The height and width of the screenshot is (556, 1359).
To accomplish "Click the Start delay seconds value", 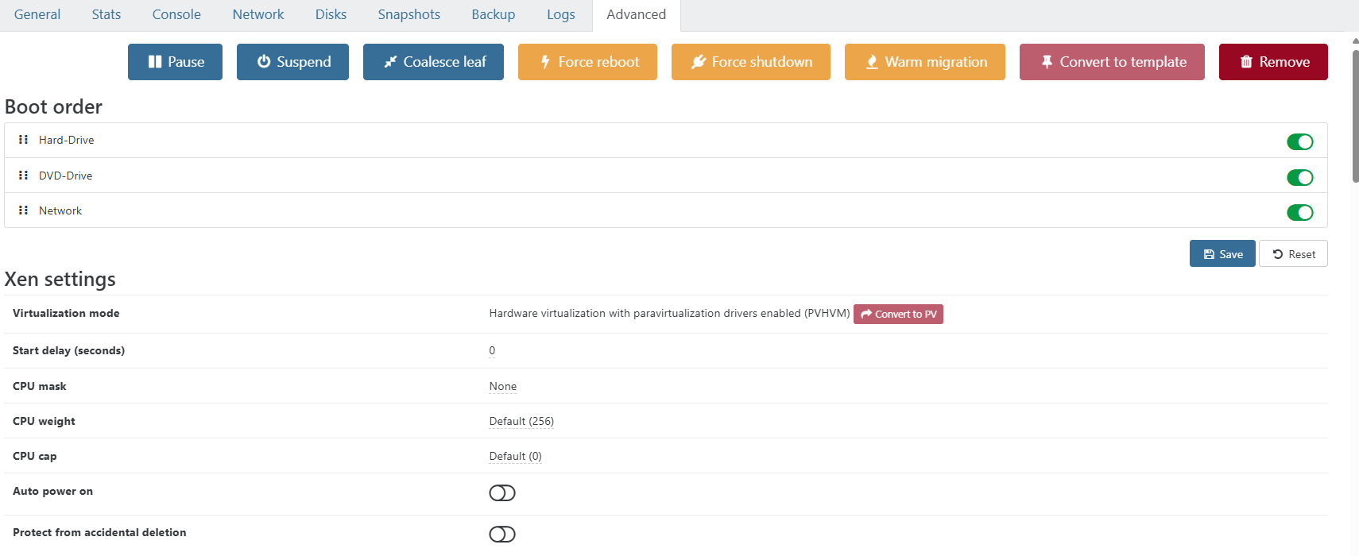I will tap(492, 351).
